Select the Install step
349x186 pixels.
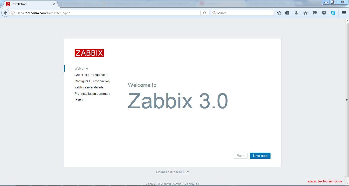[x=79, y=100]
